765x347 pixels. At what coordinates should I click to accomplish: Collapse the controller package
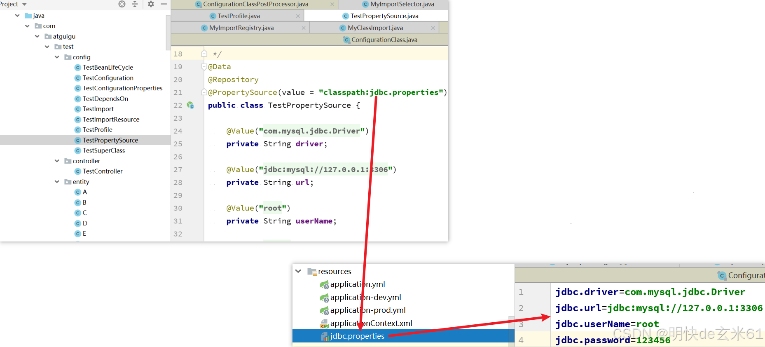click(x=57, y=161)
